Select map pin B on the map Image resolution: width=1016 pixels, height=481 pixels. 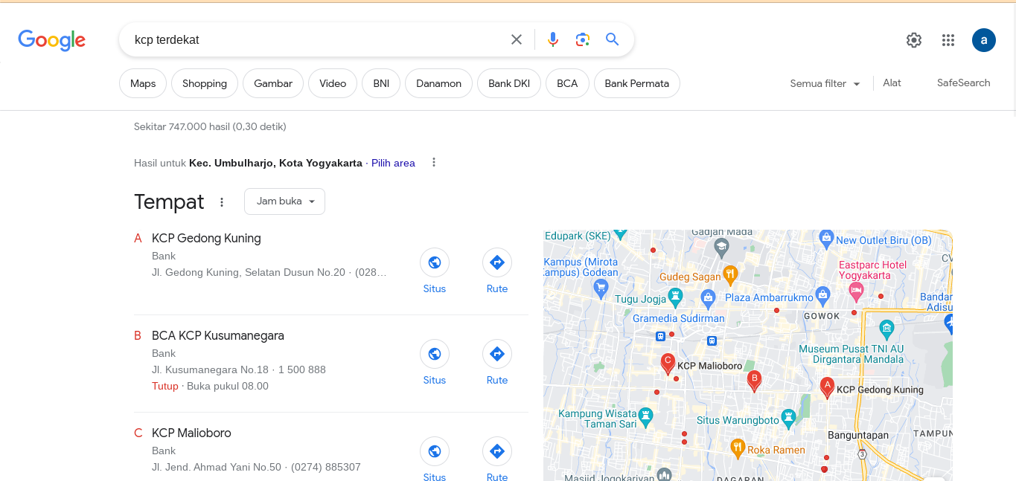click(x=754, y=381)
